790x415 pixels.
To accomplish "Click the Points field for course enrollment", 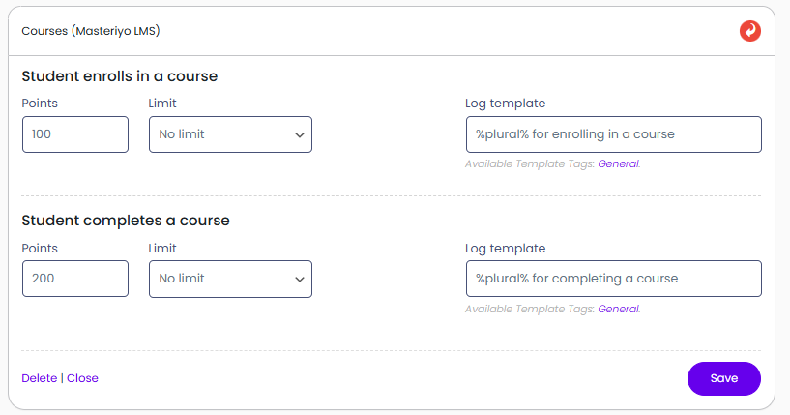I will tap(74, 134).
